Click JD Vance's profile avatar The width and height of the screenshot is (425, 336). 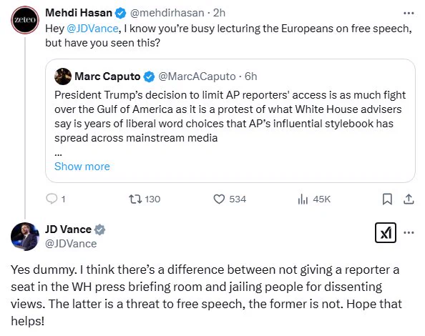pos(25,237)
